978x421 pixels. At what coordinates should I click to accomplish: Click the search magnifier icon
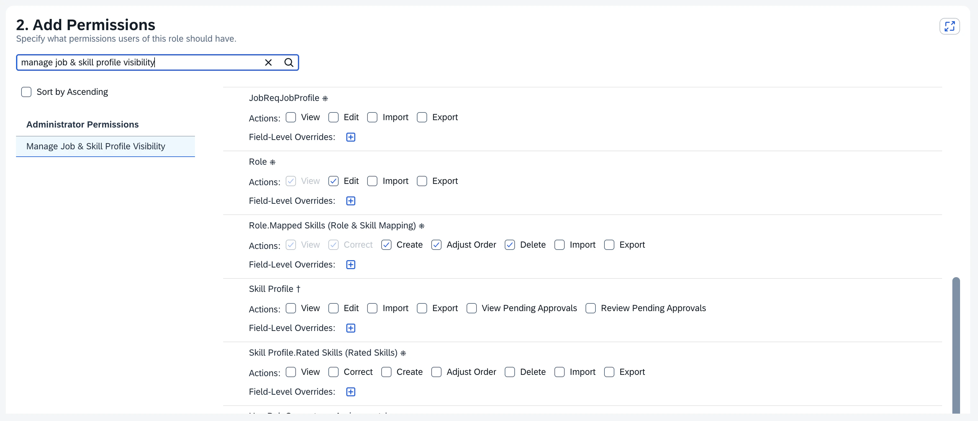tap(289, 62)
